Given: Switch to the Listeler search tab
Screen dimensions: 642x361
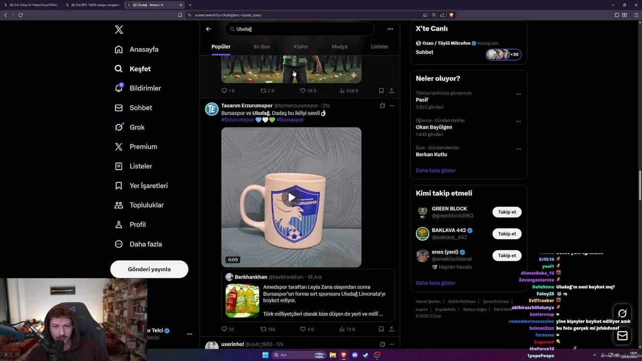Looking at the screenshot, I should (379, 47).
